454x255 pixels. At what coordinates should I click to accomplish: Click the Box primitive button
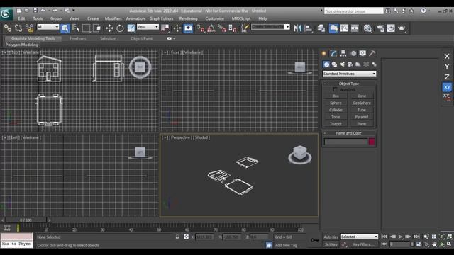336,96
